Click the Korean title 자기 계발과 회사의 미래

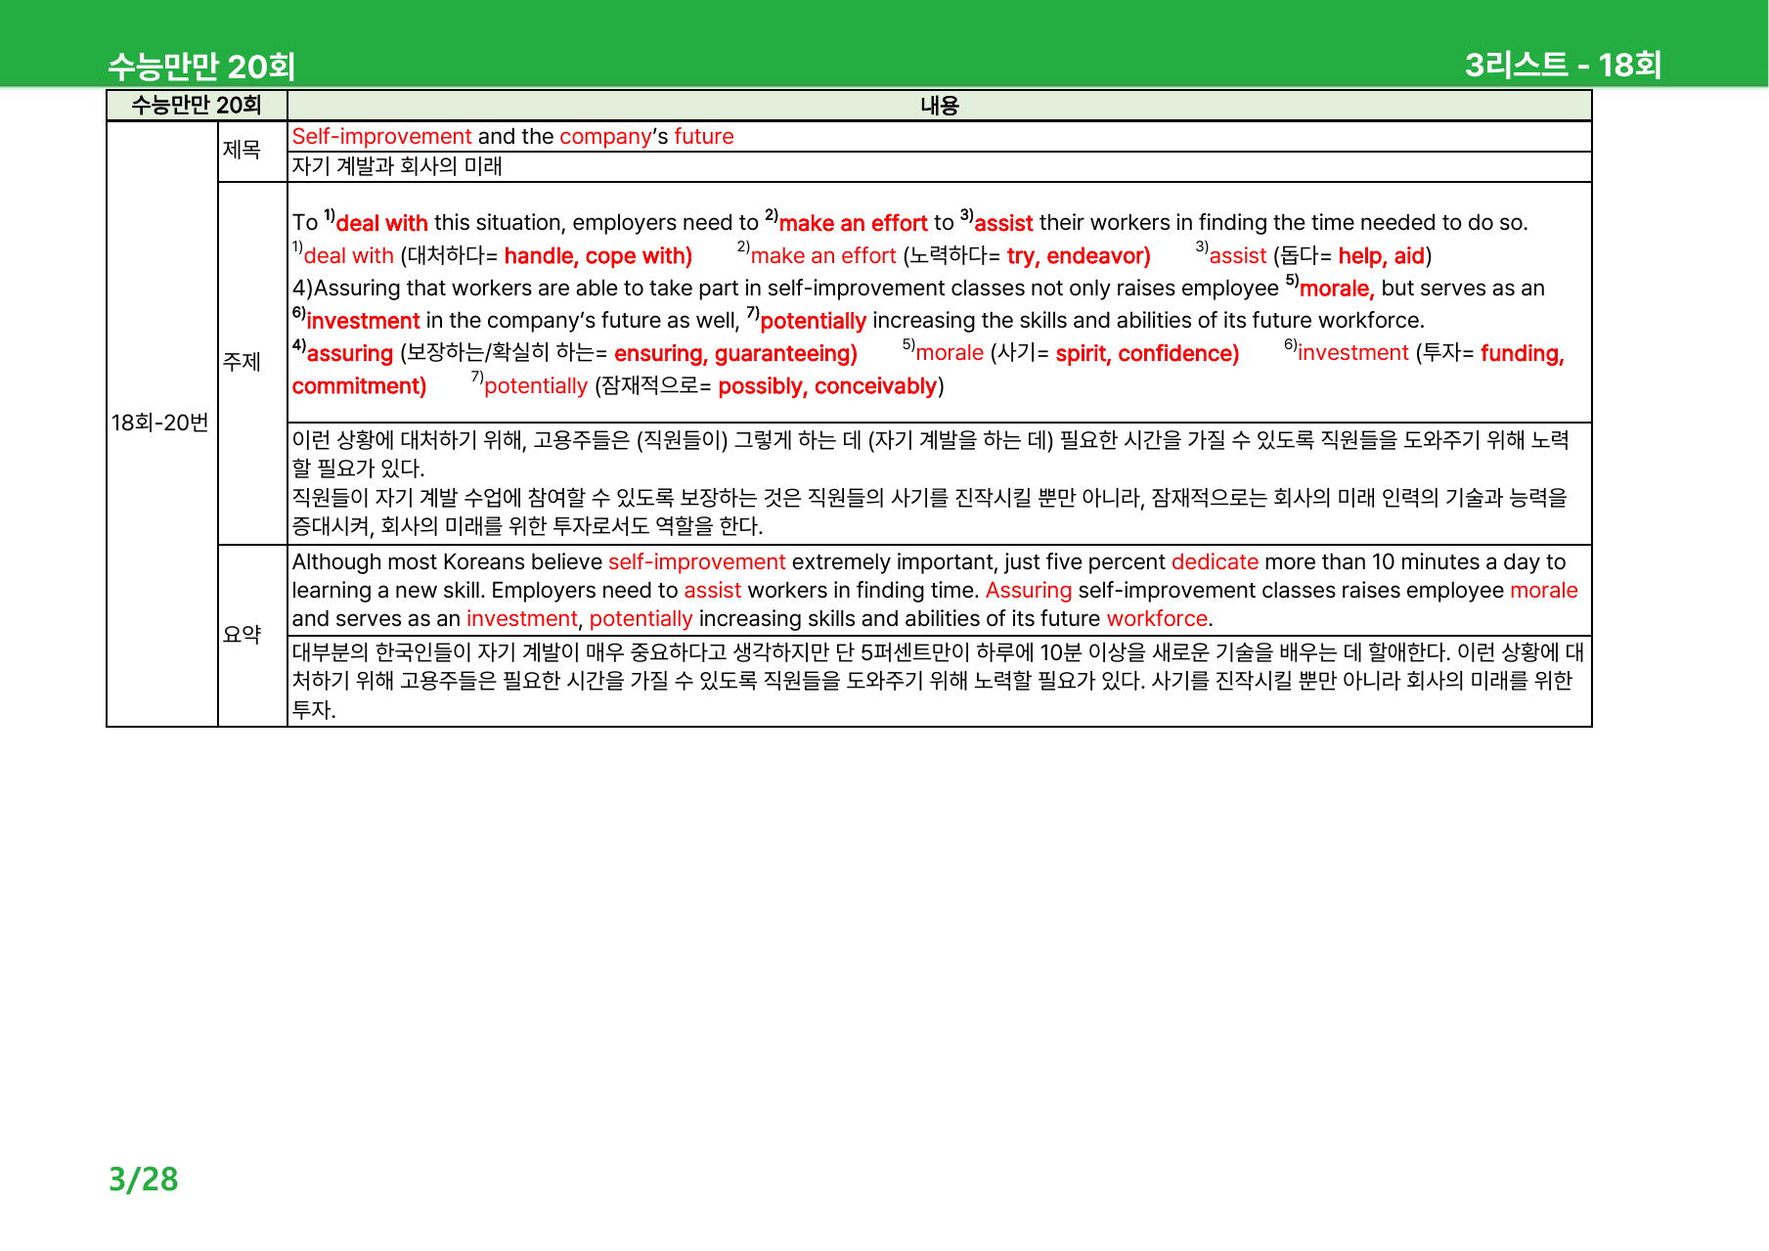pos(397,166)
